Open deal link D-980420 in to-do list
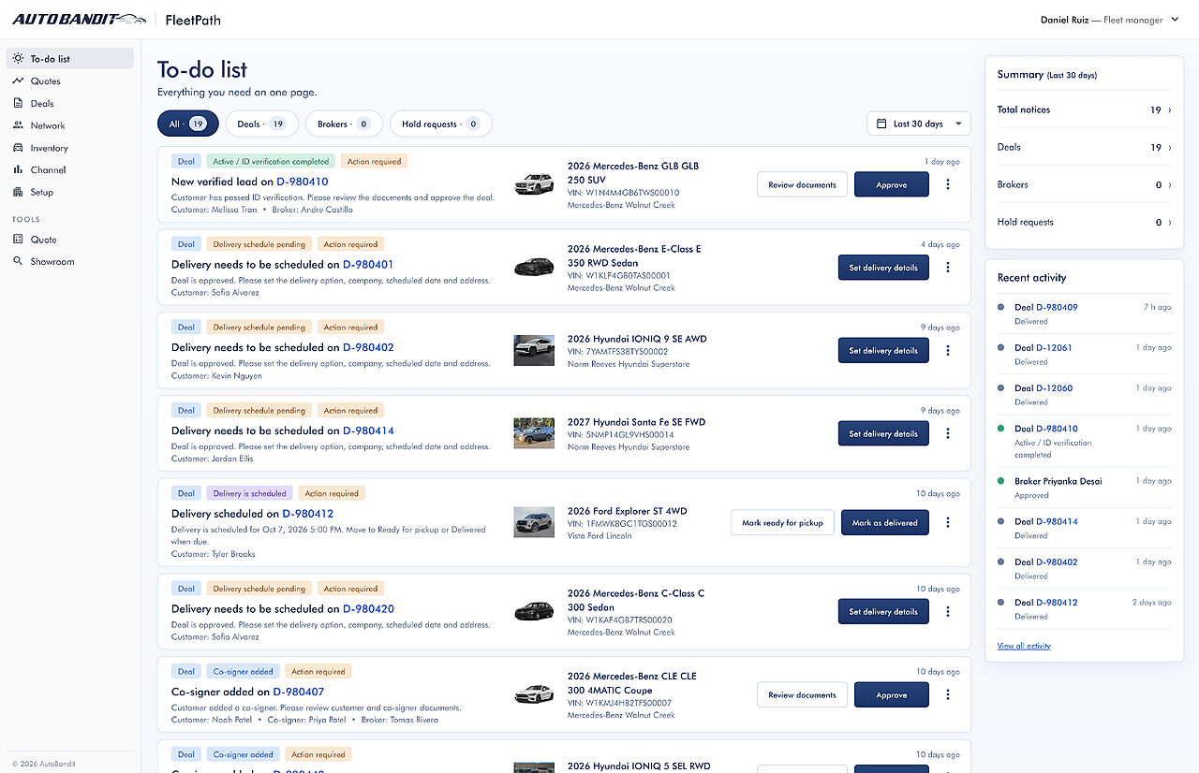Viewport: 1199px width, 773px height. (368, 609)
